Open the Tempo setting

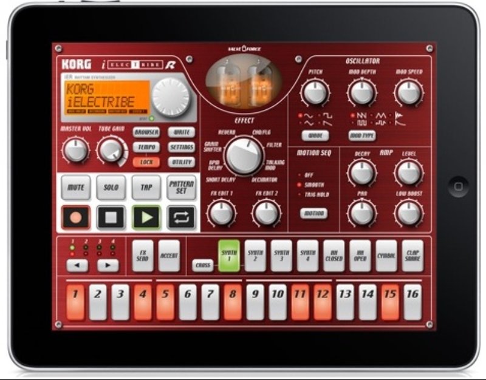[146, 147]
